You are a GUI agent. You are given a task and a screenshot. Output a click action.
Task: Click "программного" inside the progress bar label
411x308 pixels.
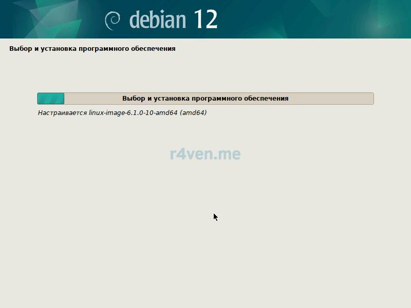click(216, 99)
